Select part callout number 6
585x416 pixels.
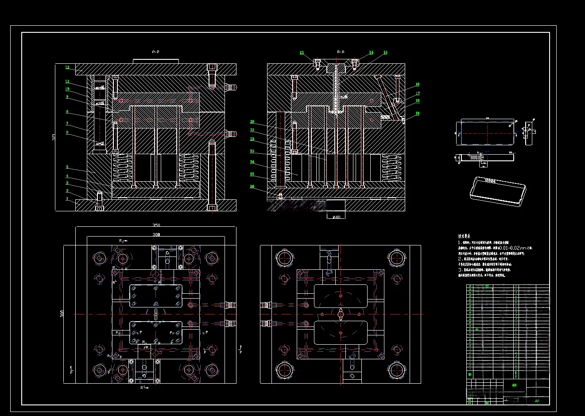click(67, 132)
